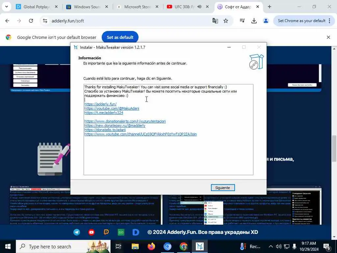Click the Siguiente button in installer
Screen dimensions: 337x253
tap(223, 187)
